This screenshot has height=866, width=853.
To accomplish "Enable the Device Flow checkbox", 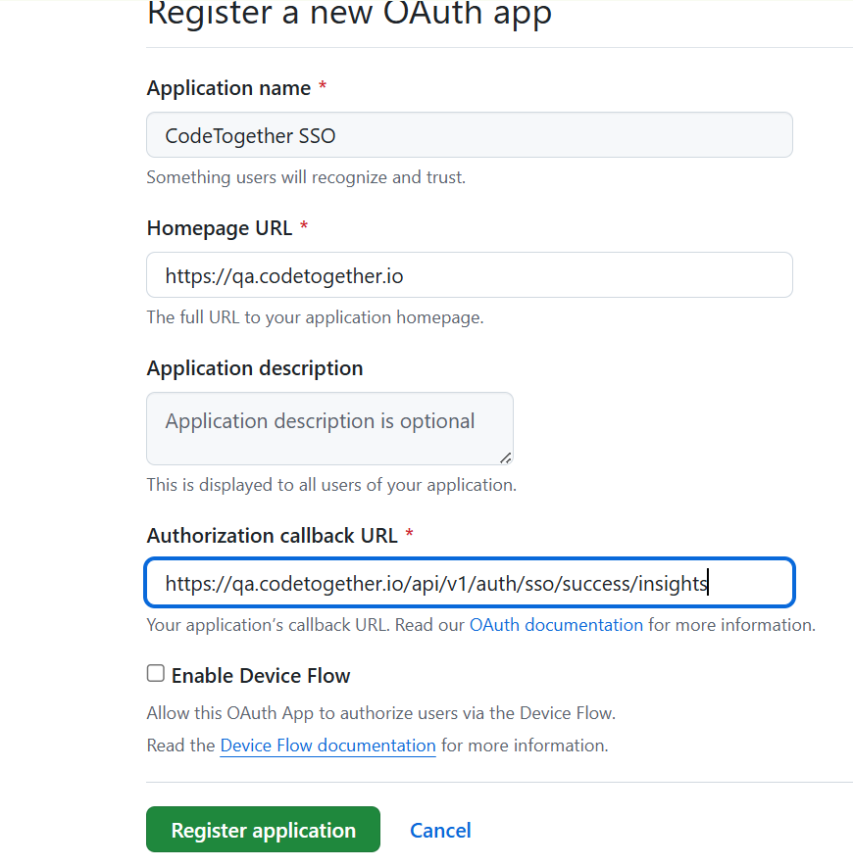I will 156,674.
